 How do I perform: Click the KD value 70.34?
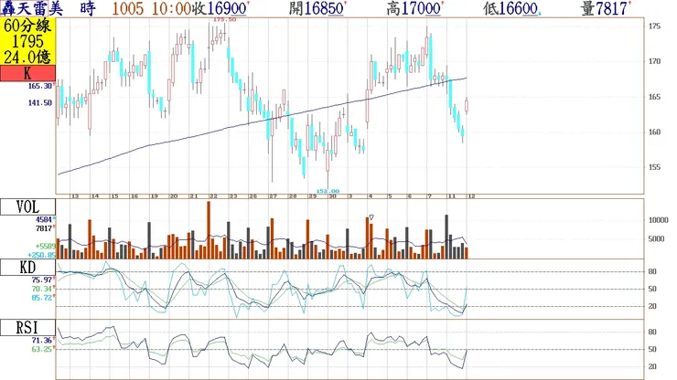(42, 289)
